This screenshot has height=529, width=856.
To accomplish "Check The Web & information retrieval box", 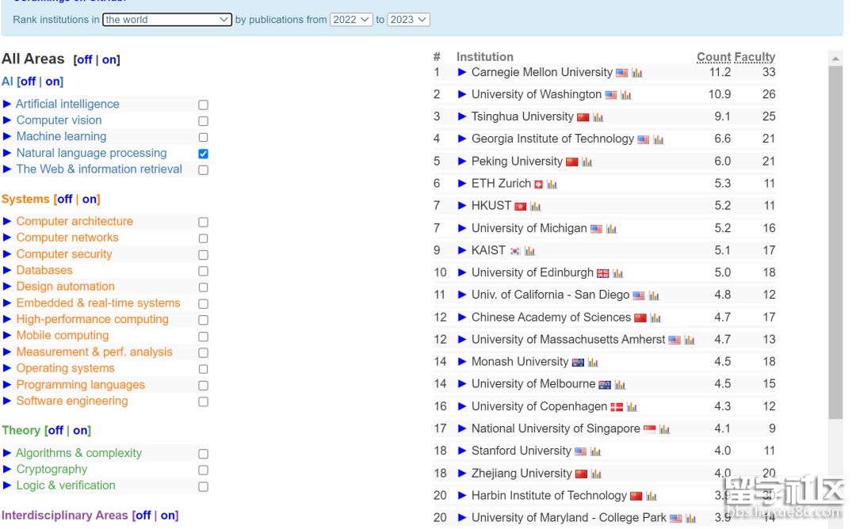I will [203, 170].
